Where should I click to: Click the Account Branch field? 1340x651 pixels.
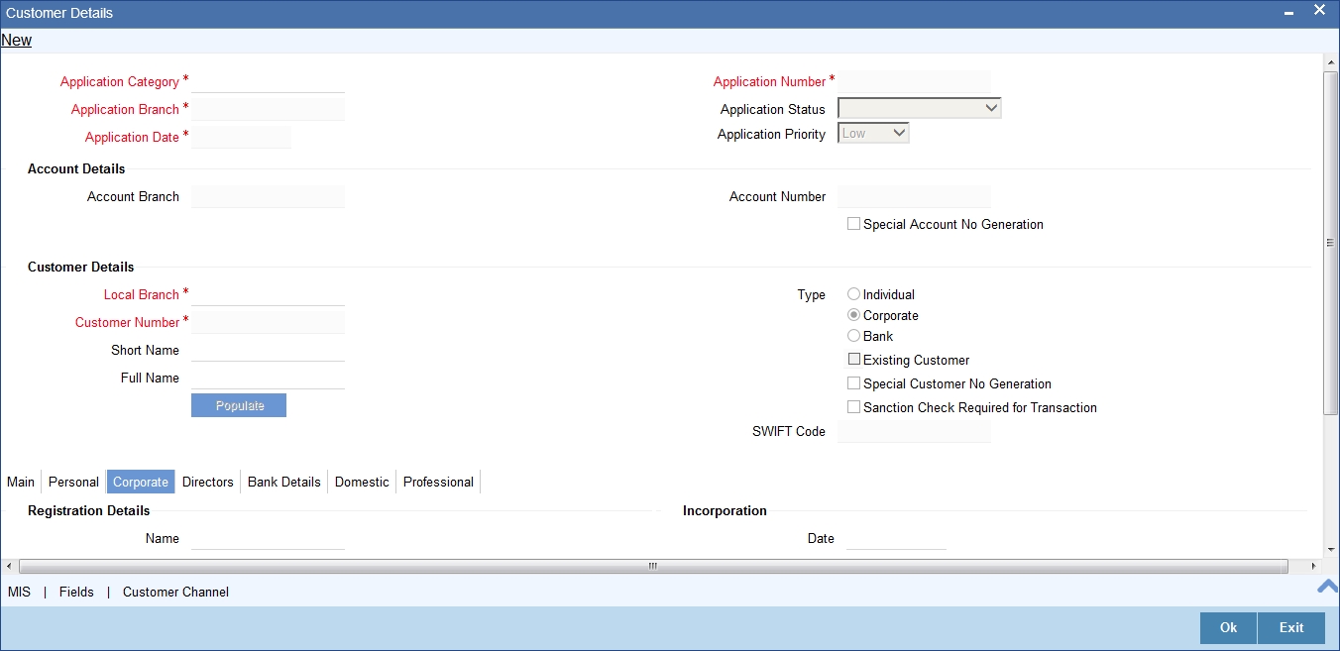click(x=268, y=196)
